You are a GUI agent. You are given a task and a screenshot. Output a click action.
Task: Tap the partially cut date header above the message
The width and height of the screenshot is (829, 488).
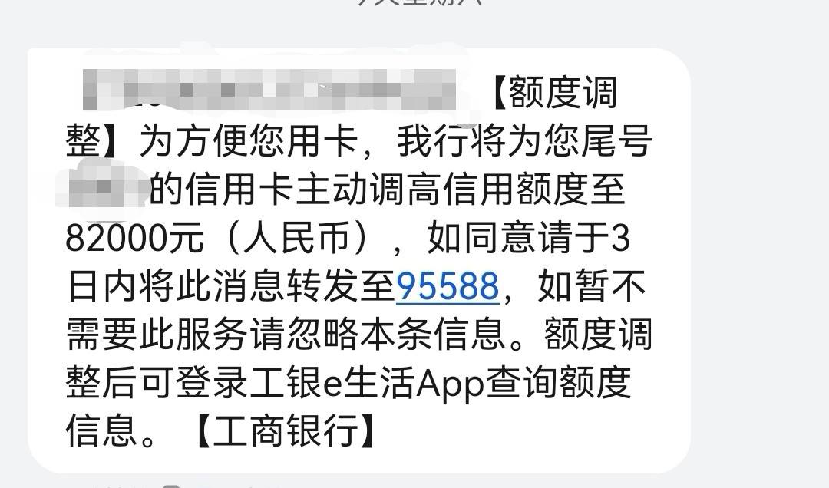click(421, 2)
